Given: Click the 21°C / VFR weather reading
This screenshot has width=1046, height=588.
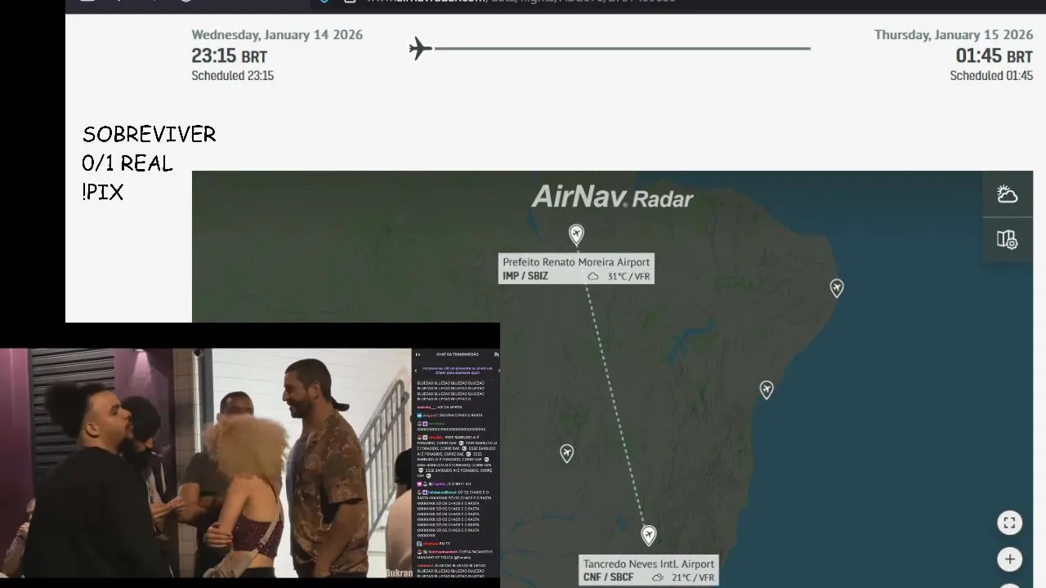Looking at the screenshot, I should click(693, 577).
